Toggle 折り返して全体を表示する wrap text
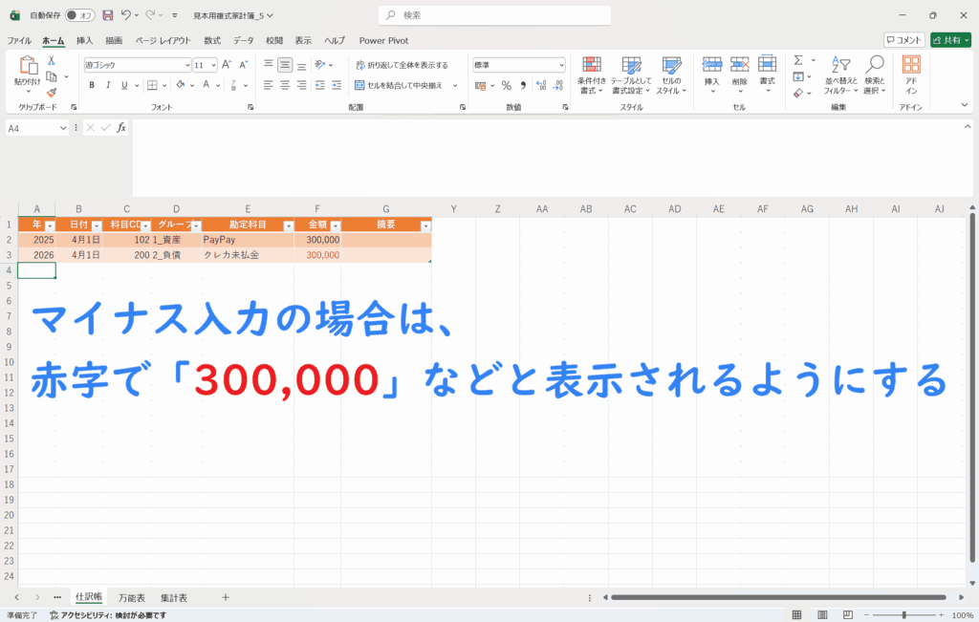979x622 pixels. [402, 65]
